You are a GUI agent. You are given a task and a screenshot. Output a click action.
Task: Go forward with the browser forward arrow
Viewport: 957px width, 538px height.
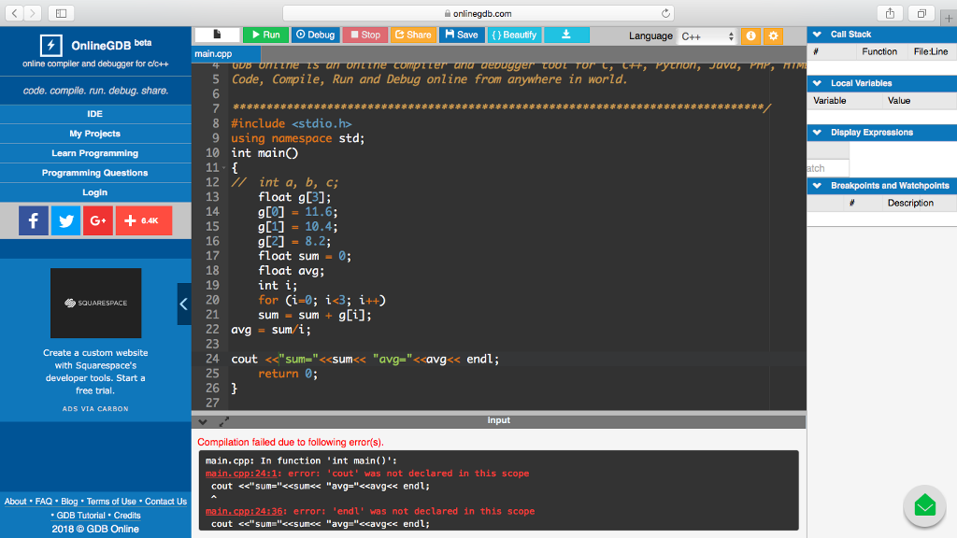point(33,13)
